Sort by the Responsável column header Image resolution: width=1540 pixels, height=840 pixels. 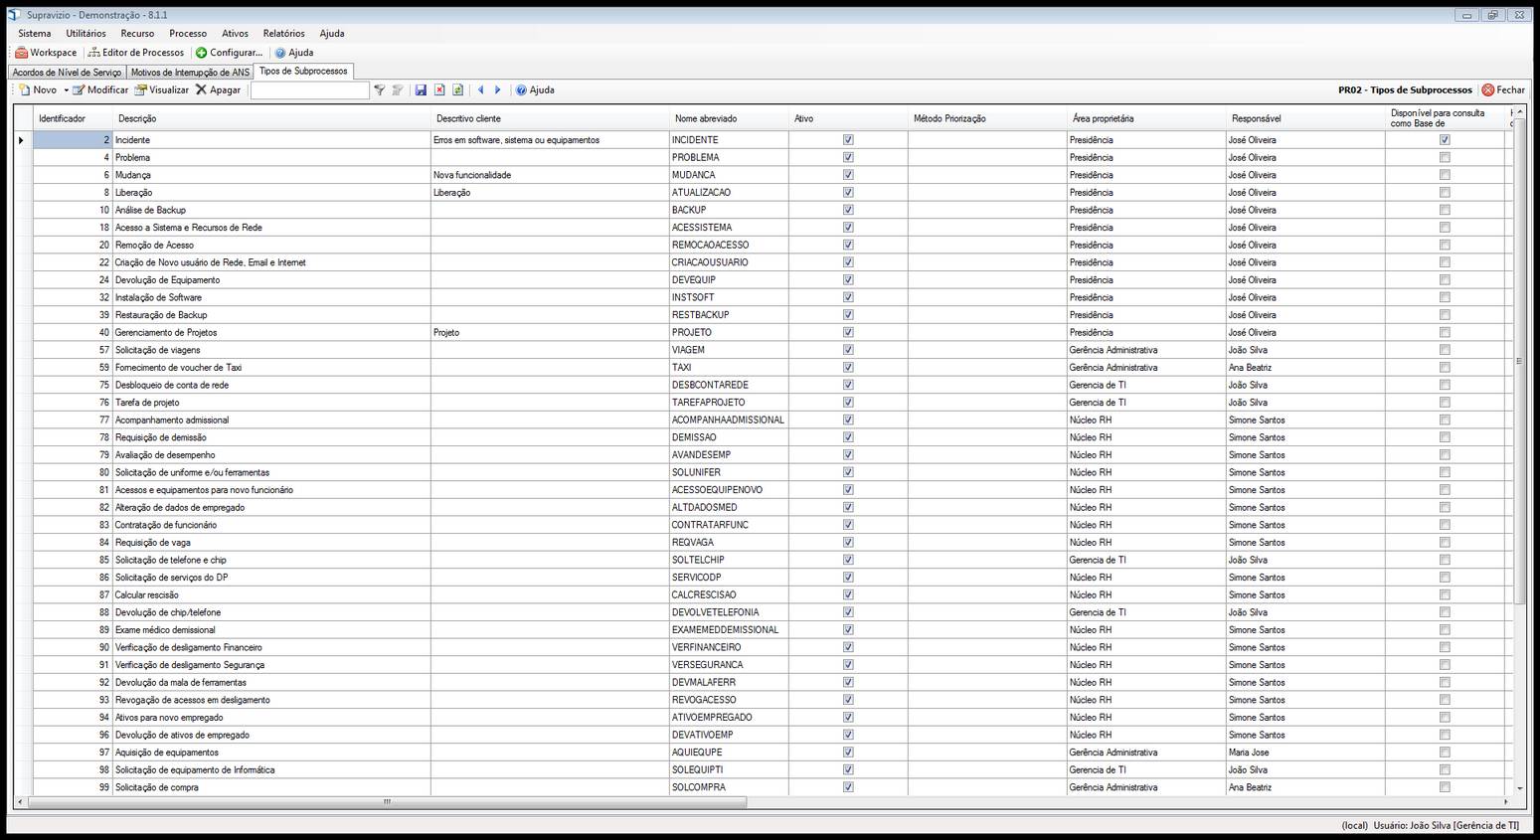coord(1305,118)
